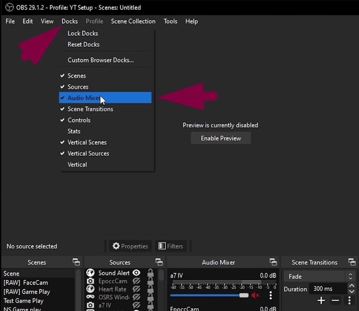Show the OSRS Window source
359x311 pixels.
[x=136, y=297]
